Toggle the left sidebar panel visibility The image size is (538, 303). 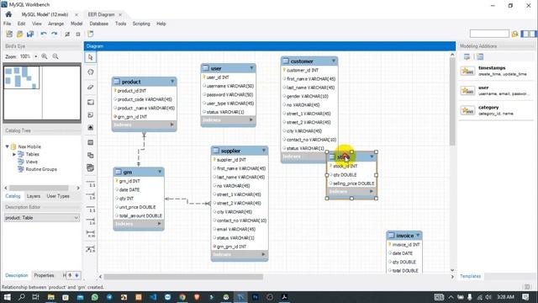(x=525, y=34)
